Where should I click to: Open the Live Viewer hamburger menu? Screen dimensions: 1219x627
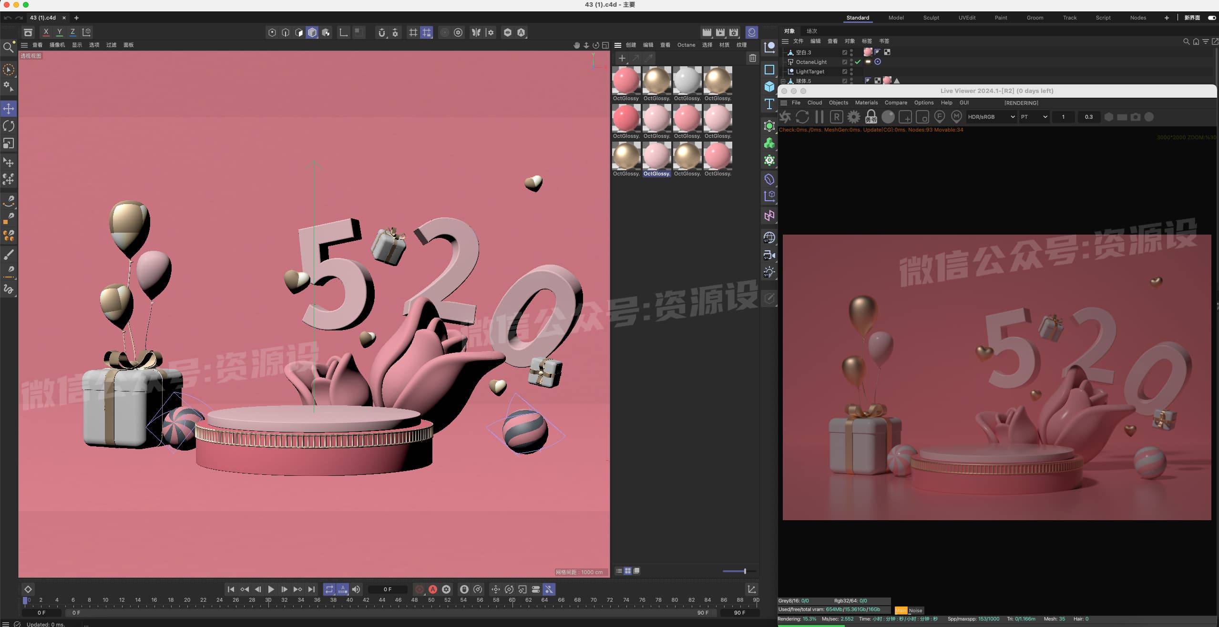click(x=783, y=103)
